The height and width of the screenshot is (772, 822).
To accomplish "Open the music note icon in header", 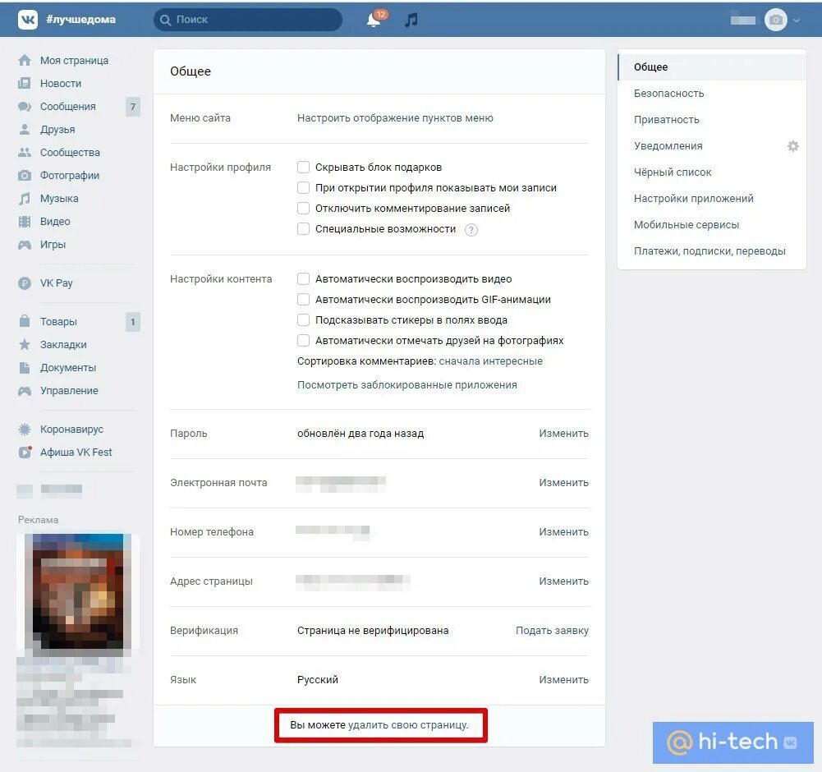I will (x=411, y=20).
